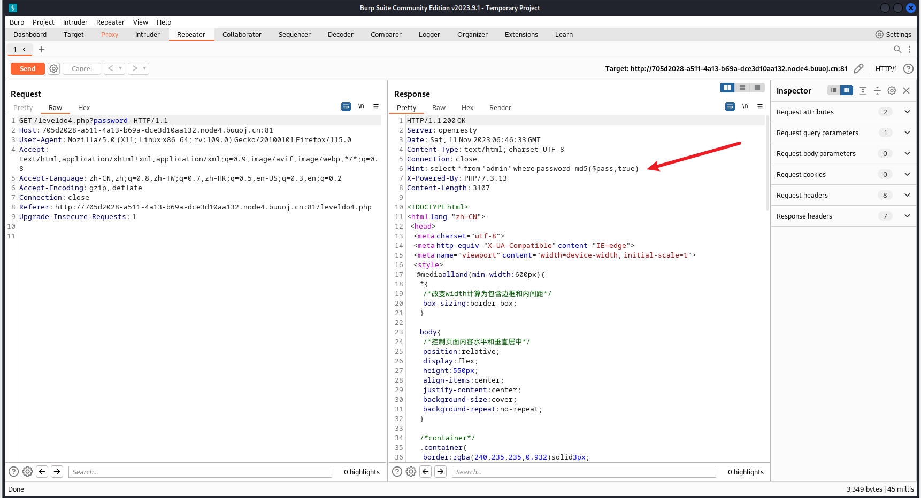Select request Pretty view tab
The image size is (921, 498).
tap(23, 107)
